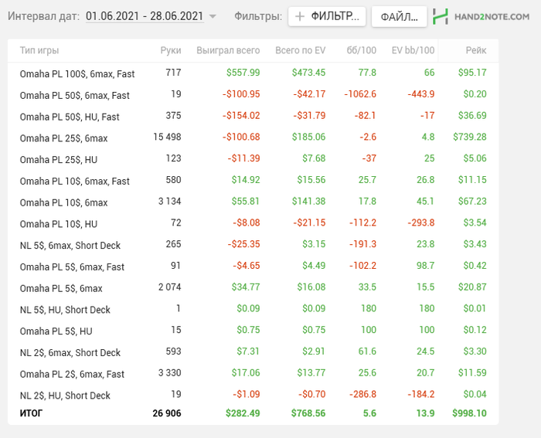Click hands cell 15 498

[x=167, y=137]
